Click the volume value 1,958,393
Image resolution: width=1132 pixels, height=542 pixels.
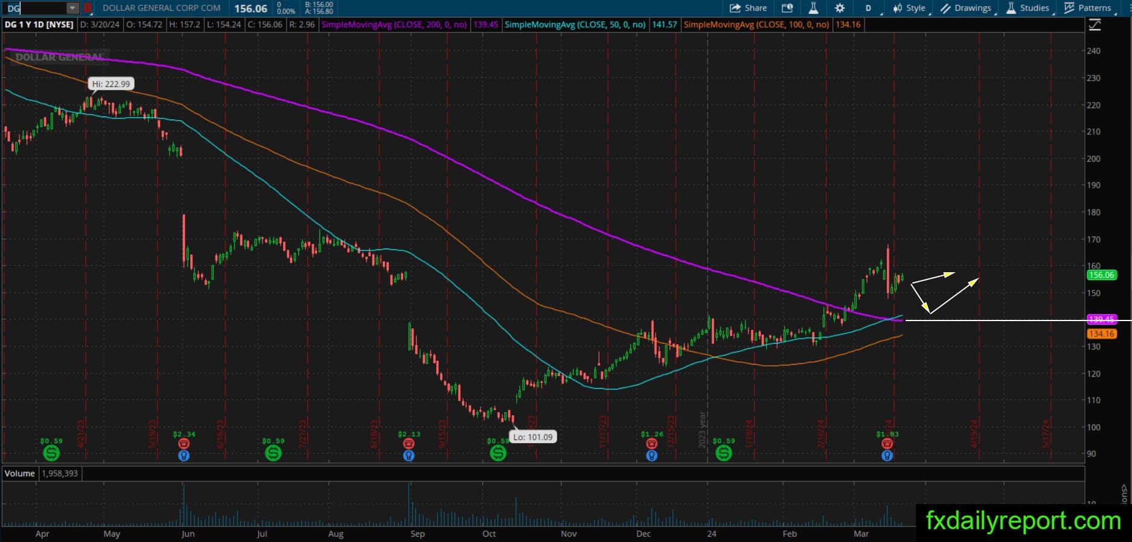(60, 473)
